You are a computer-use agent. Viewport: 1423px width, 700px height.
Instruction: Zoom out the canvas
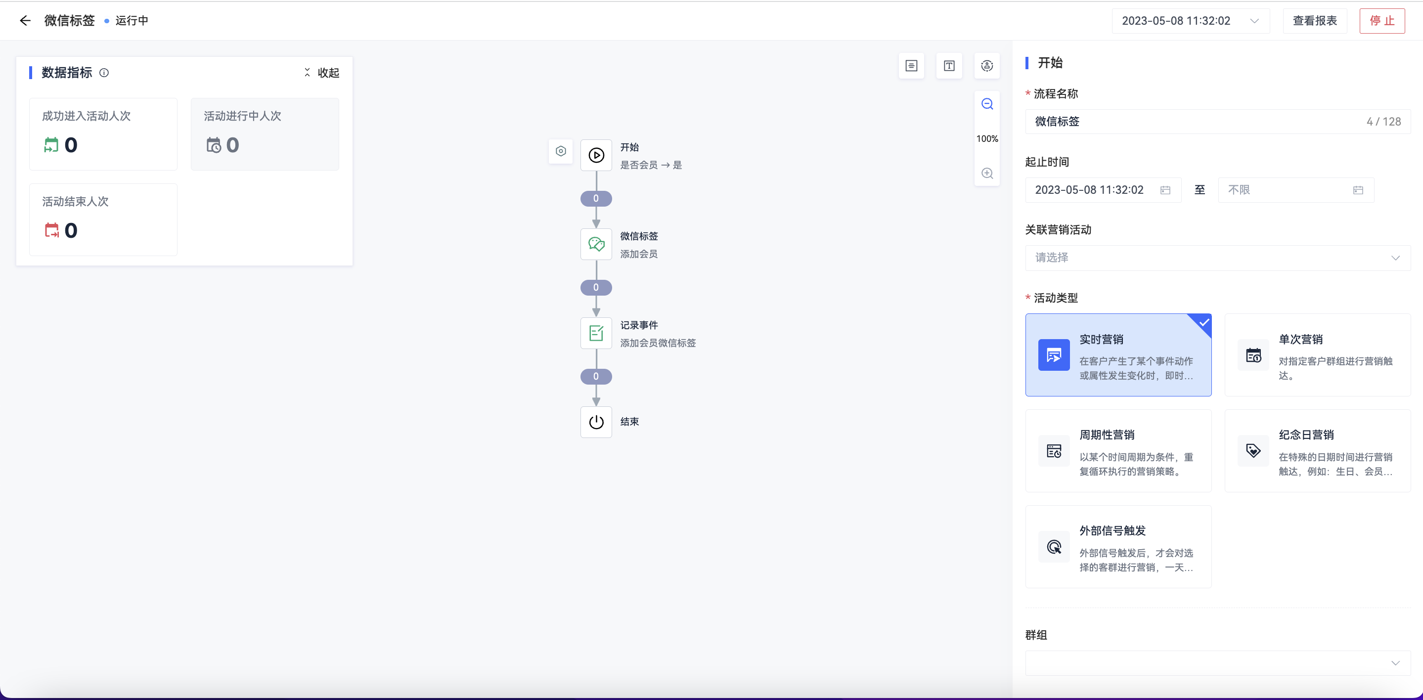click(x=987, y=104)
